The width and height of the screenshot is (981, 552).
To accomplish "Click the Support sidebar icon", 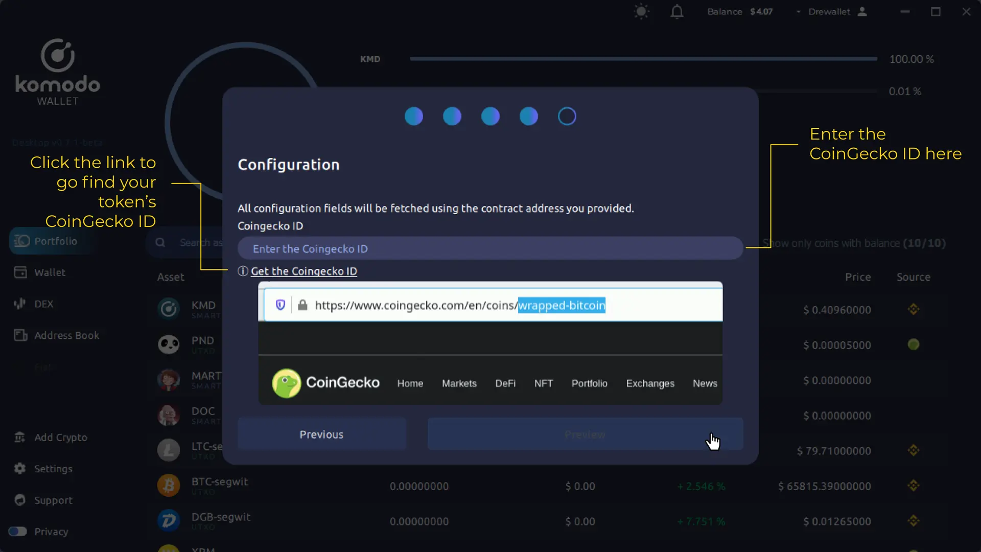I will pyautogui.click(x=18, y=499).
